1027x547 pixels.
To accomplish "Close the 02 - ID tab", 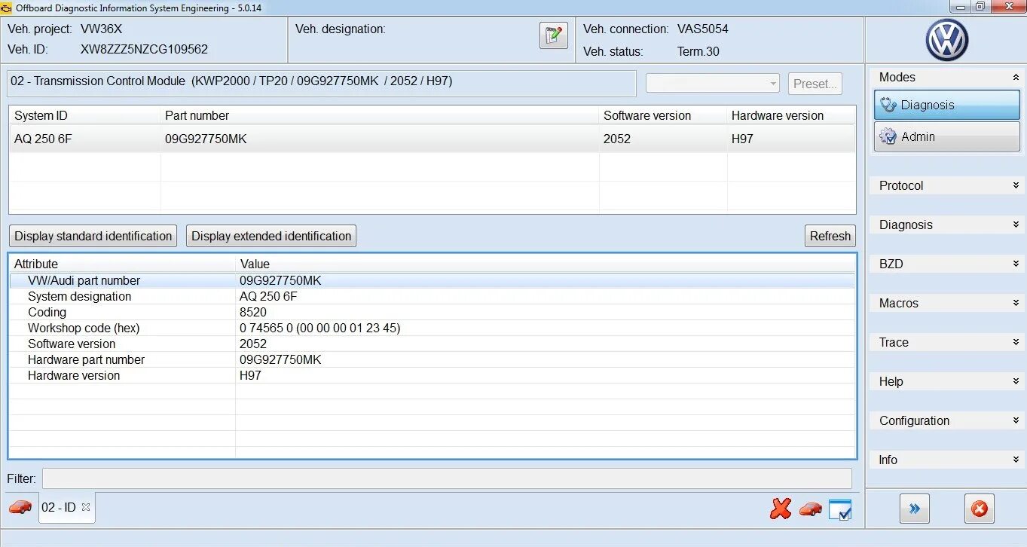I will click(x=86, y=507).
